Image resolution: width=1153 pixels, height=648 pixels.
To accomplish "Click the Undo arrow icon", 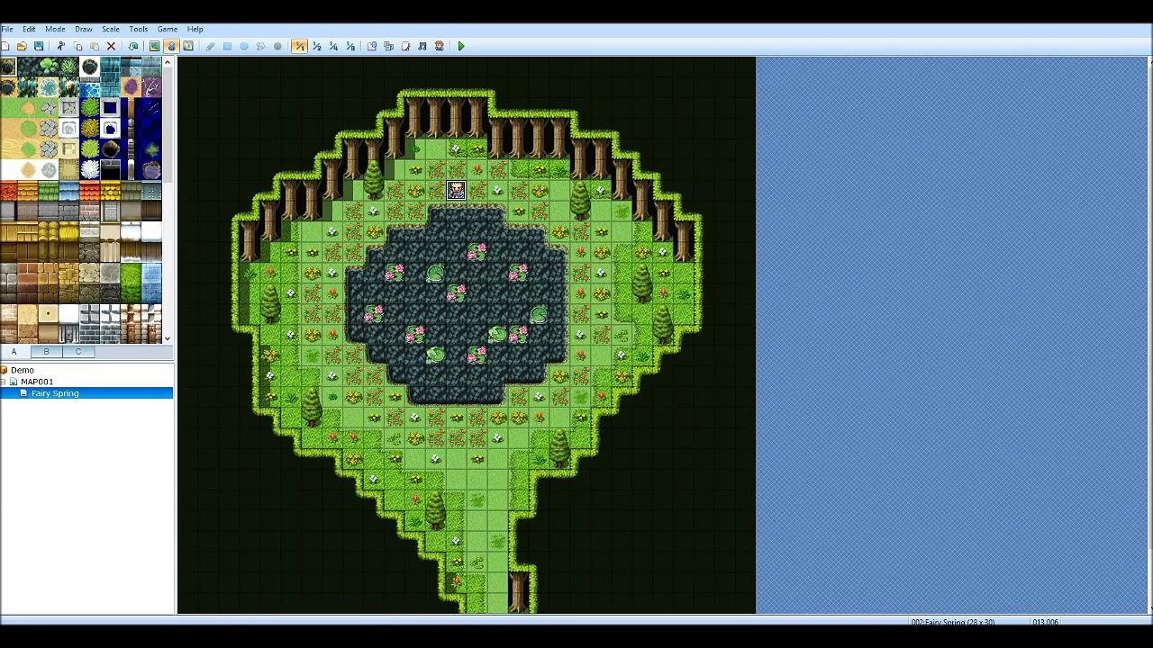I will [x=133, y=46].
